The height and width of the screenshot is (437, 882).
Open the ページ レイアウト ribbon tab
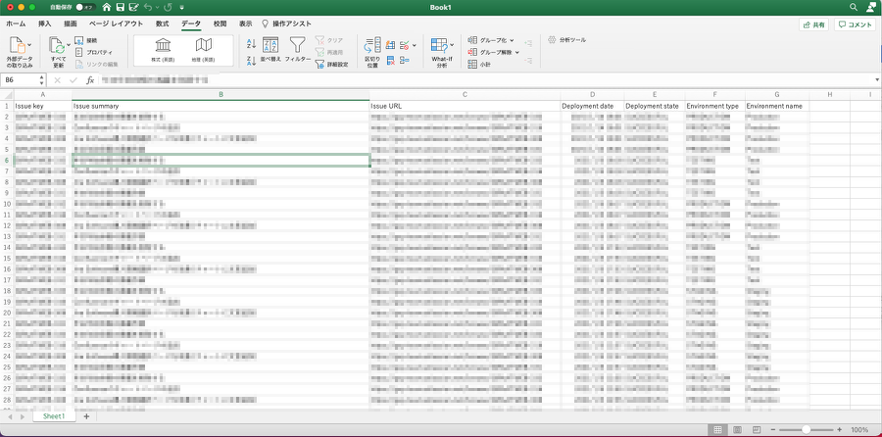pos(116,24)
